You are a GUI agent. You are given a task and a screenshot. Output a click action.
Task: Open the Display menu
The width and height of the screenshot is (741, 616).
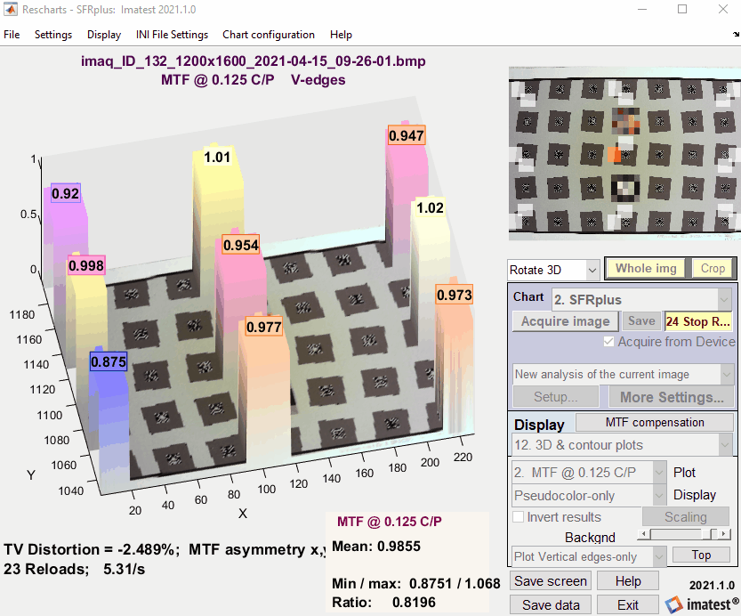[104, 35]
